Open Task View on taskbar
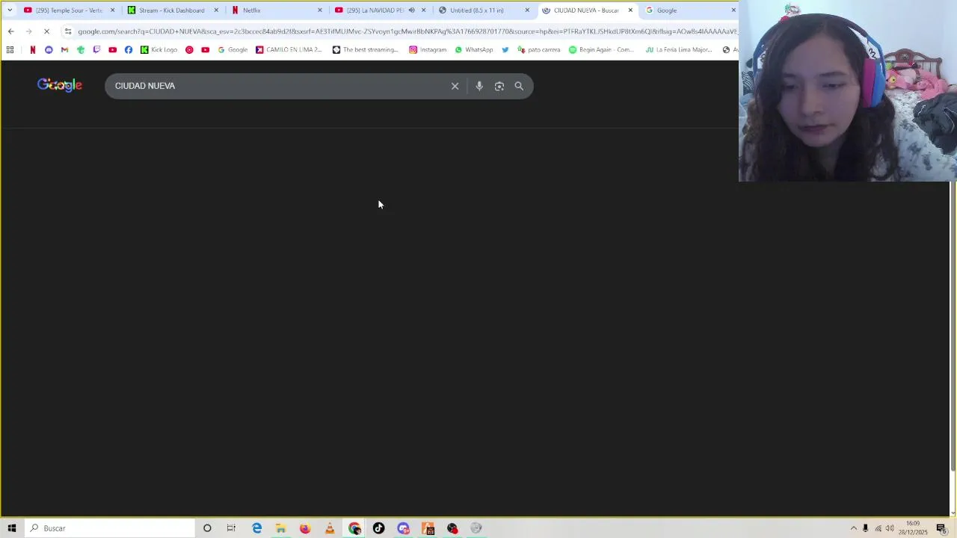957x538 pixels. 231,528
